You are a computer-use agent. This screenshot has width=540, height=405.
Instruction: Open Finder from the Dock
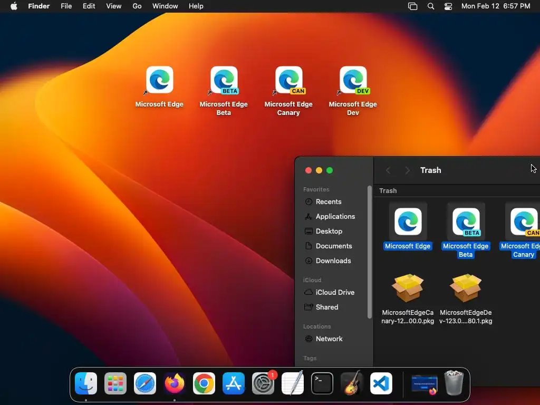(x=86, y=383)
